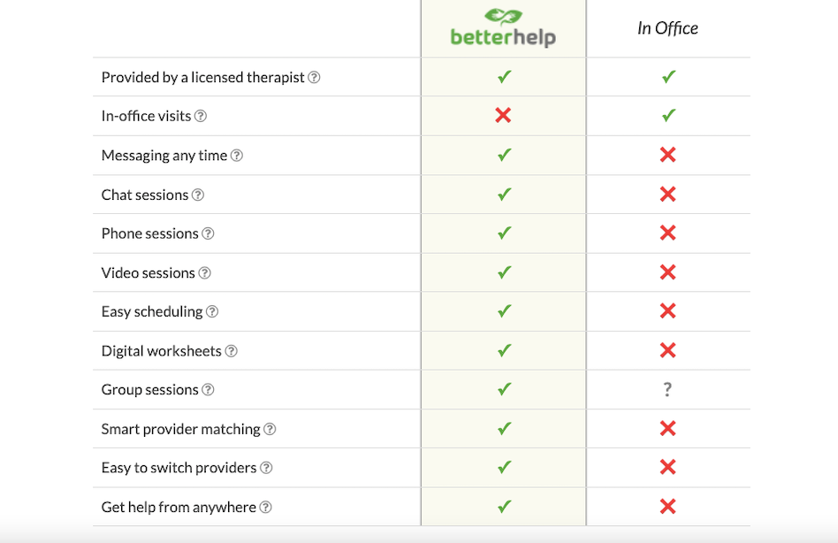
Task: Click question icon next to Digital worksheets
Action: (231, 351)
